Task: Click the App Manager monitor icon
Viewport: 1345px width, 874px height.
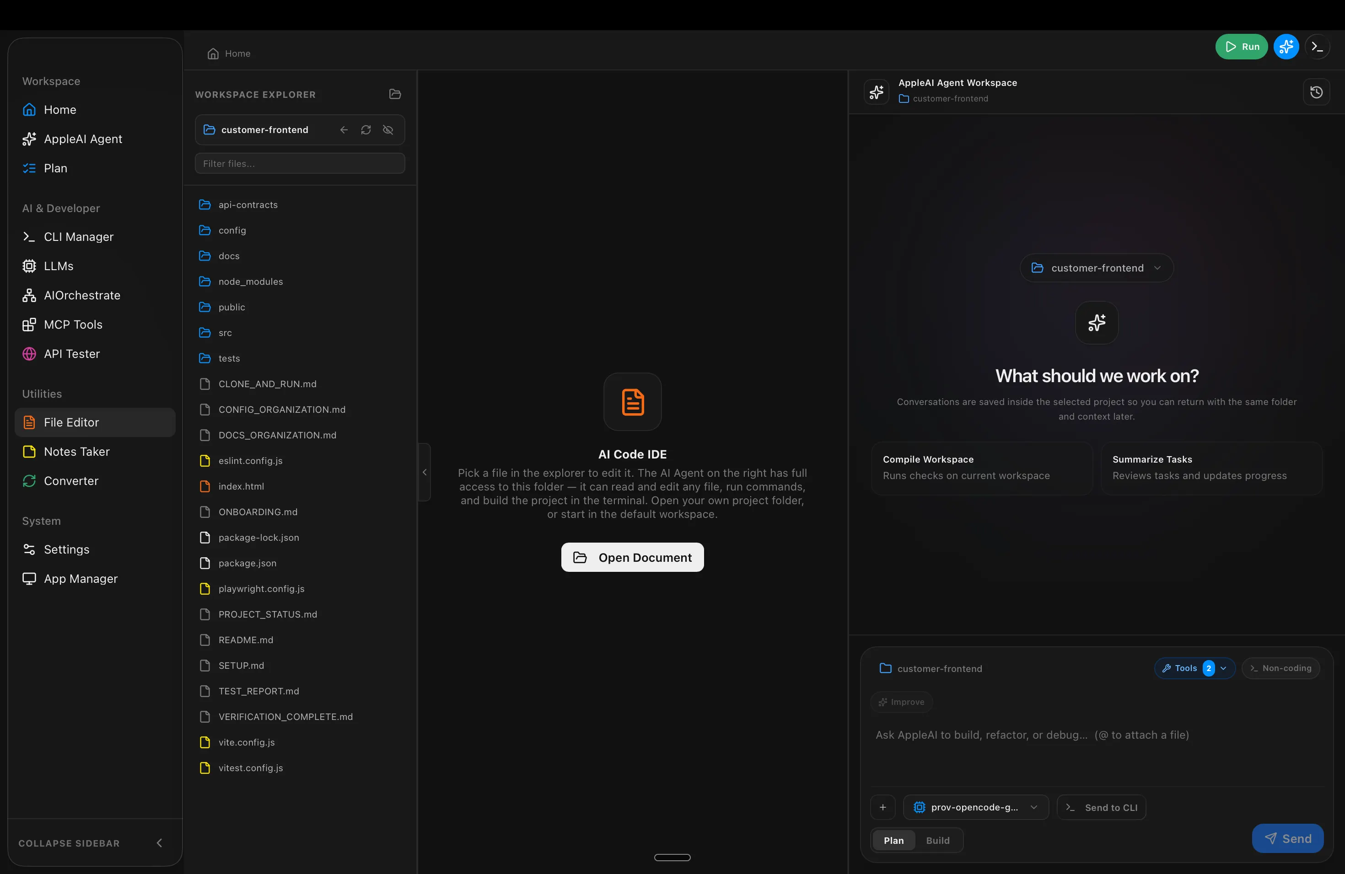Action: click(29, 579)
